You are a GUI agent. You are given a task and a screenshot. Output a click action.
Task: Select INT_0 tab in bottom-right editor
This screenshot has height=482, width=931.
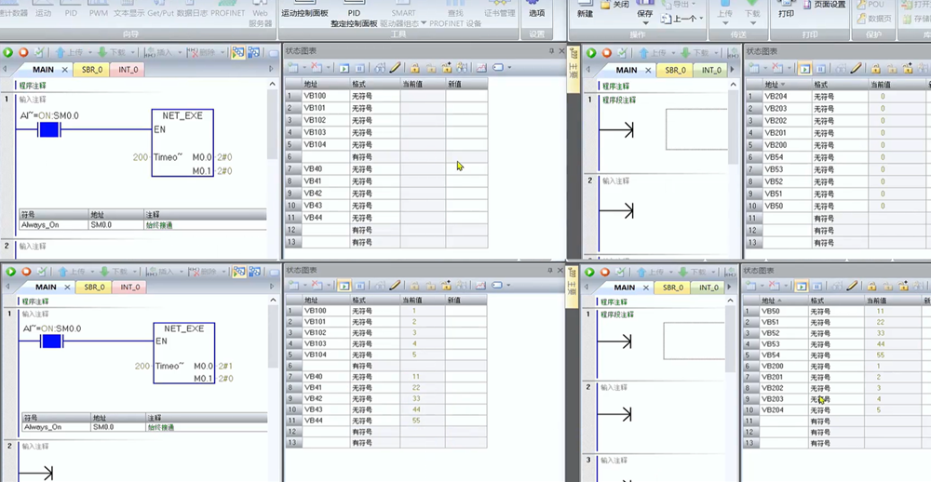[708, 288]
